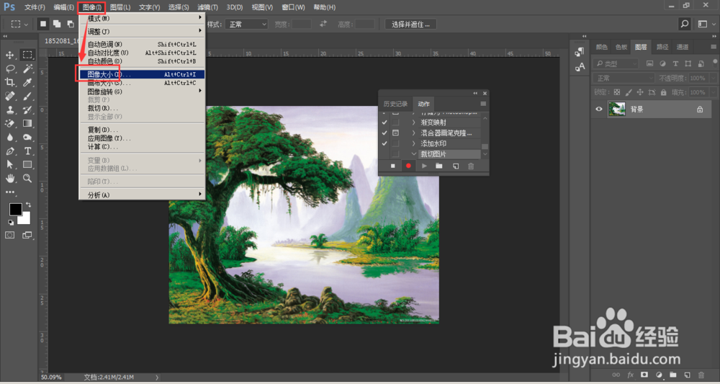Viewport: 720px width, 384px height.
Task: Select the Move tool
Action: pos(9,55)
